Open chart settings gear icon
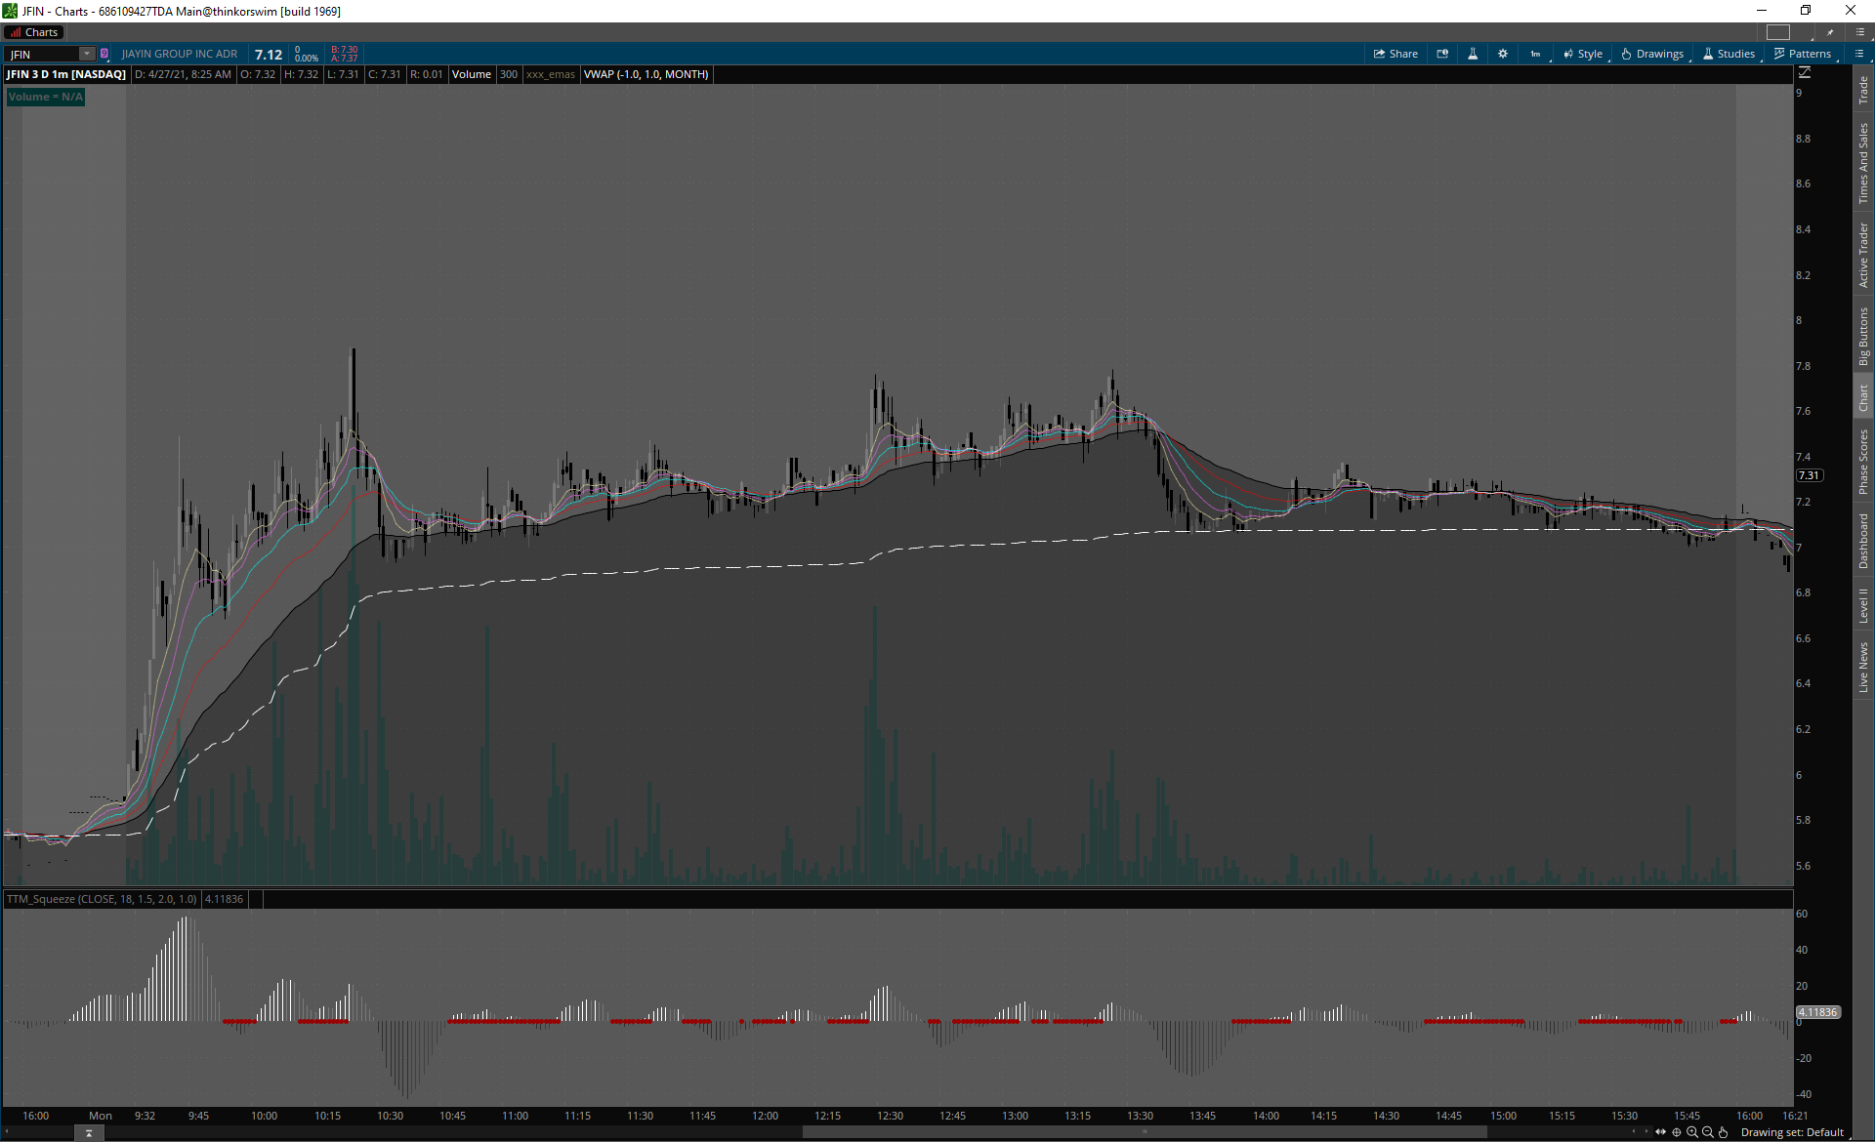Image resolution: width=1875 pixels, height=1142 pixels. (1503, 54)
